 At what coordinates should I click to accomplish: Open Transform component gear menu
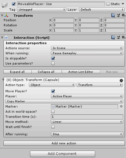pos(123,15)
